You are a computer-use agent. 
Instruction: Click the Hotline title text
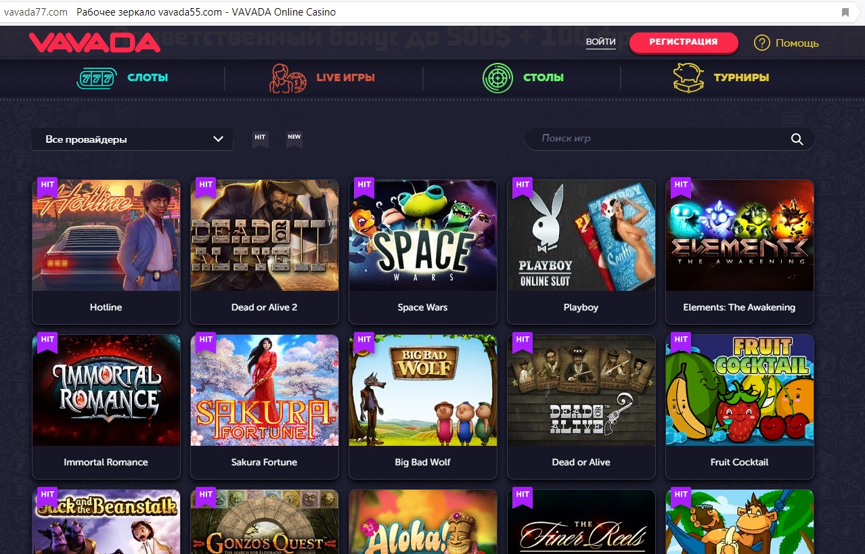point(106,307)
